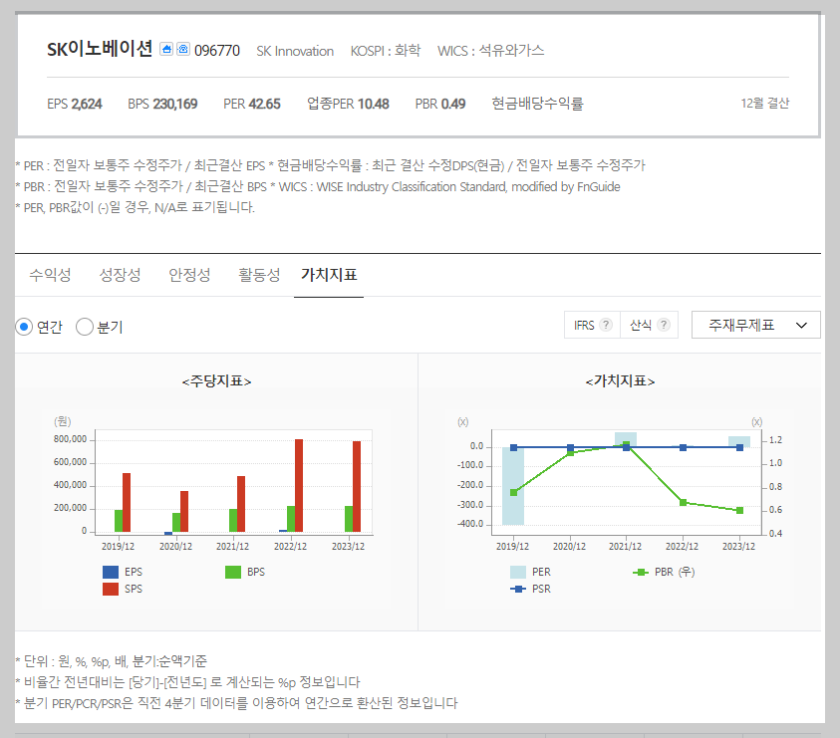
Task: Toggle the PER legend light-blue swatch
Action: click(518, 572)
